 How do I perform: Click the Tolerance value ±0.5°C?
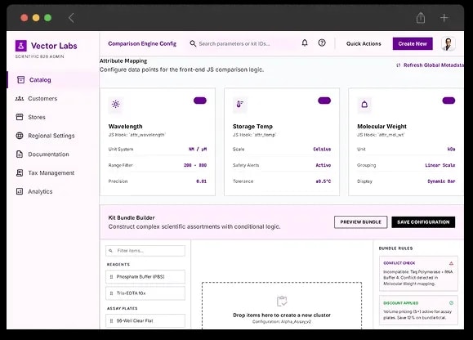(x=324, y=181)
